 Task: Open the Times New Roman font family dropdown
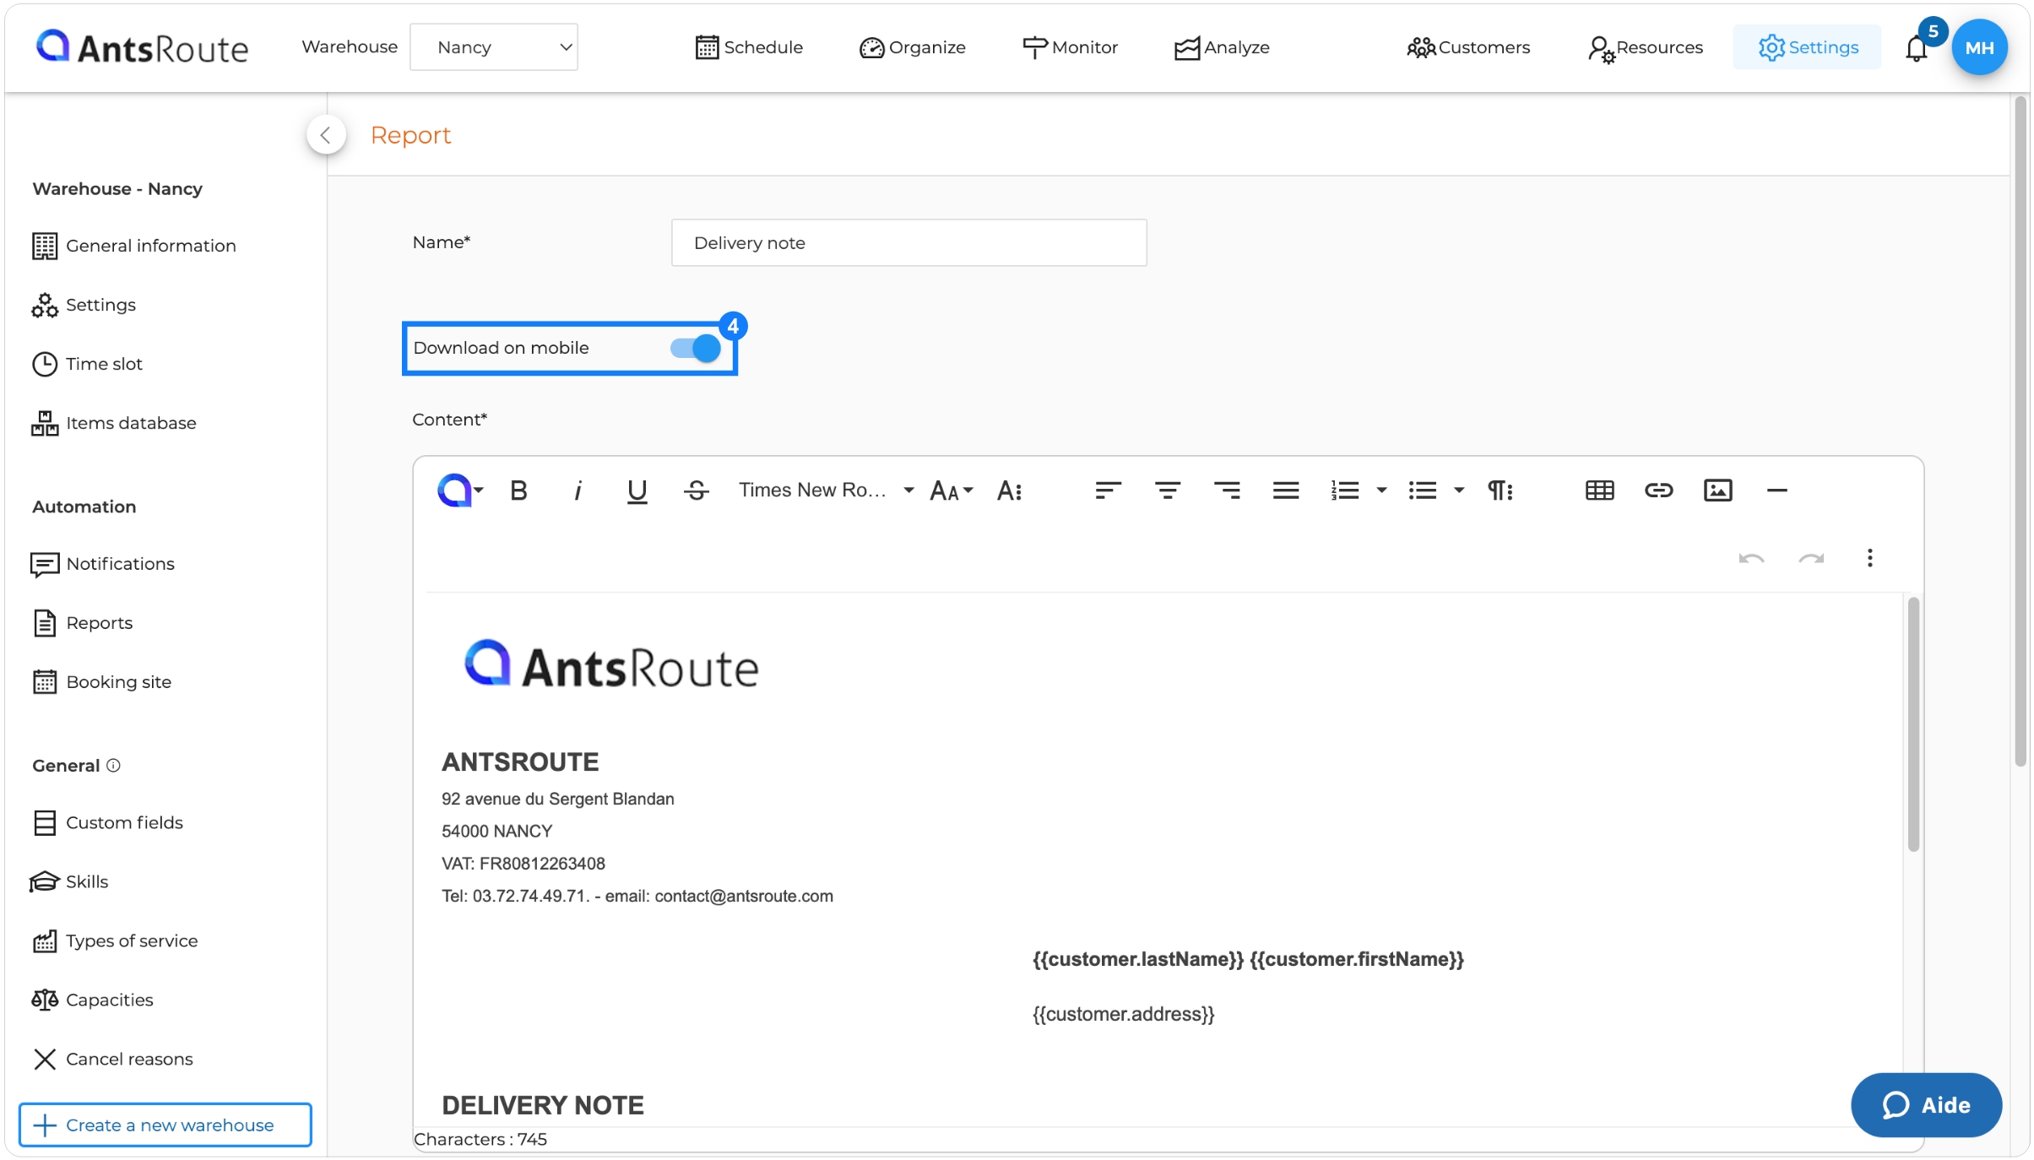tap(826, 491)
